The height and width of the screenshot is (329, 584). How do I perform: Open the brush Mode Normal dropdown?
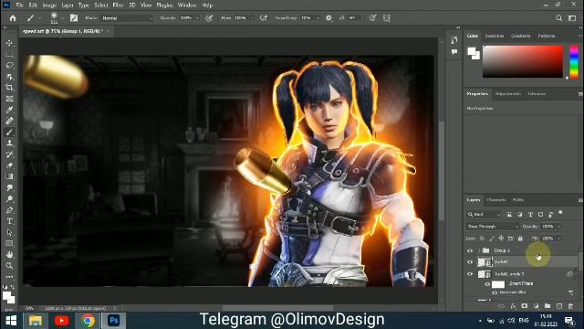(128, 18)
